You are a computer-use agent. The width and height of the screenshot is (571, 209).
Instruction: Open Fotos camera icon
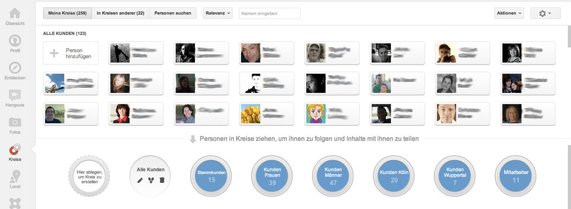coord(15,122)
